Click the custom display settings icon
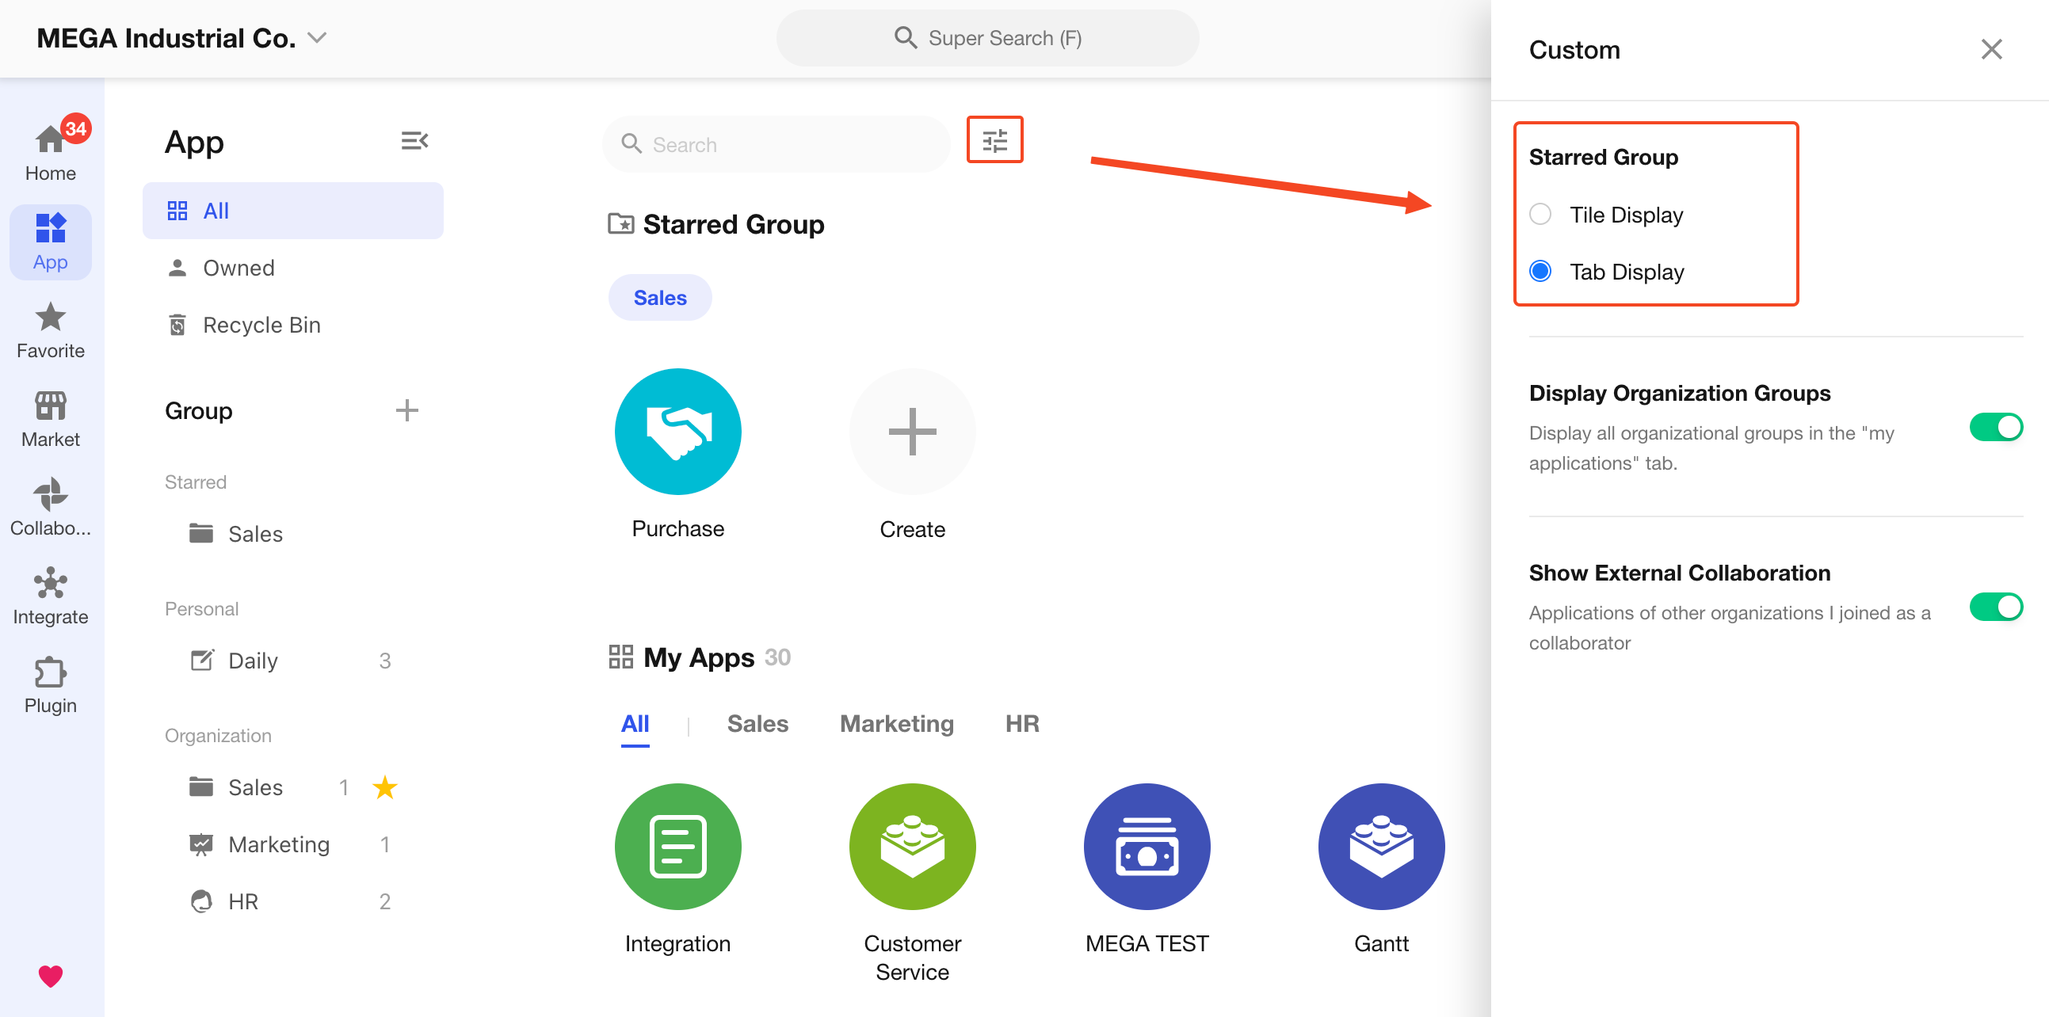Viewport: 2049px width, 1017px height. point(994,141)
